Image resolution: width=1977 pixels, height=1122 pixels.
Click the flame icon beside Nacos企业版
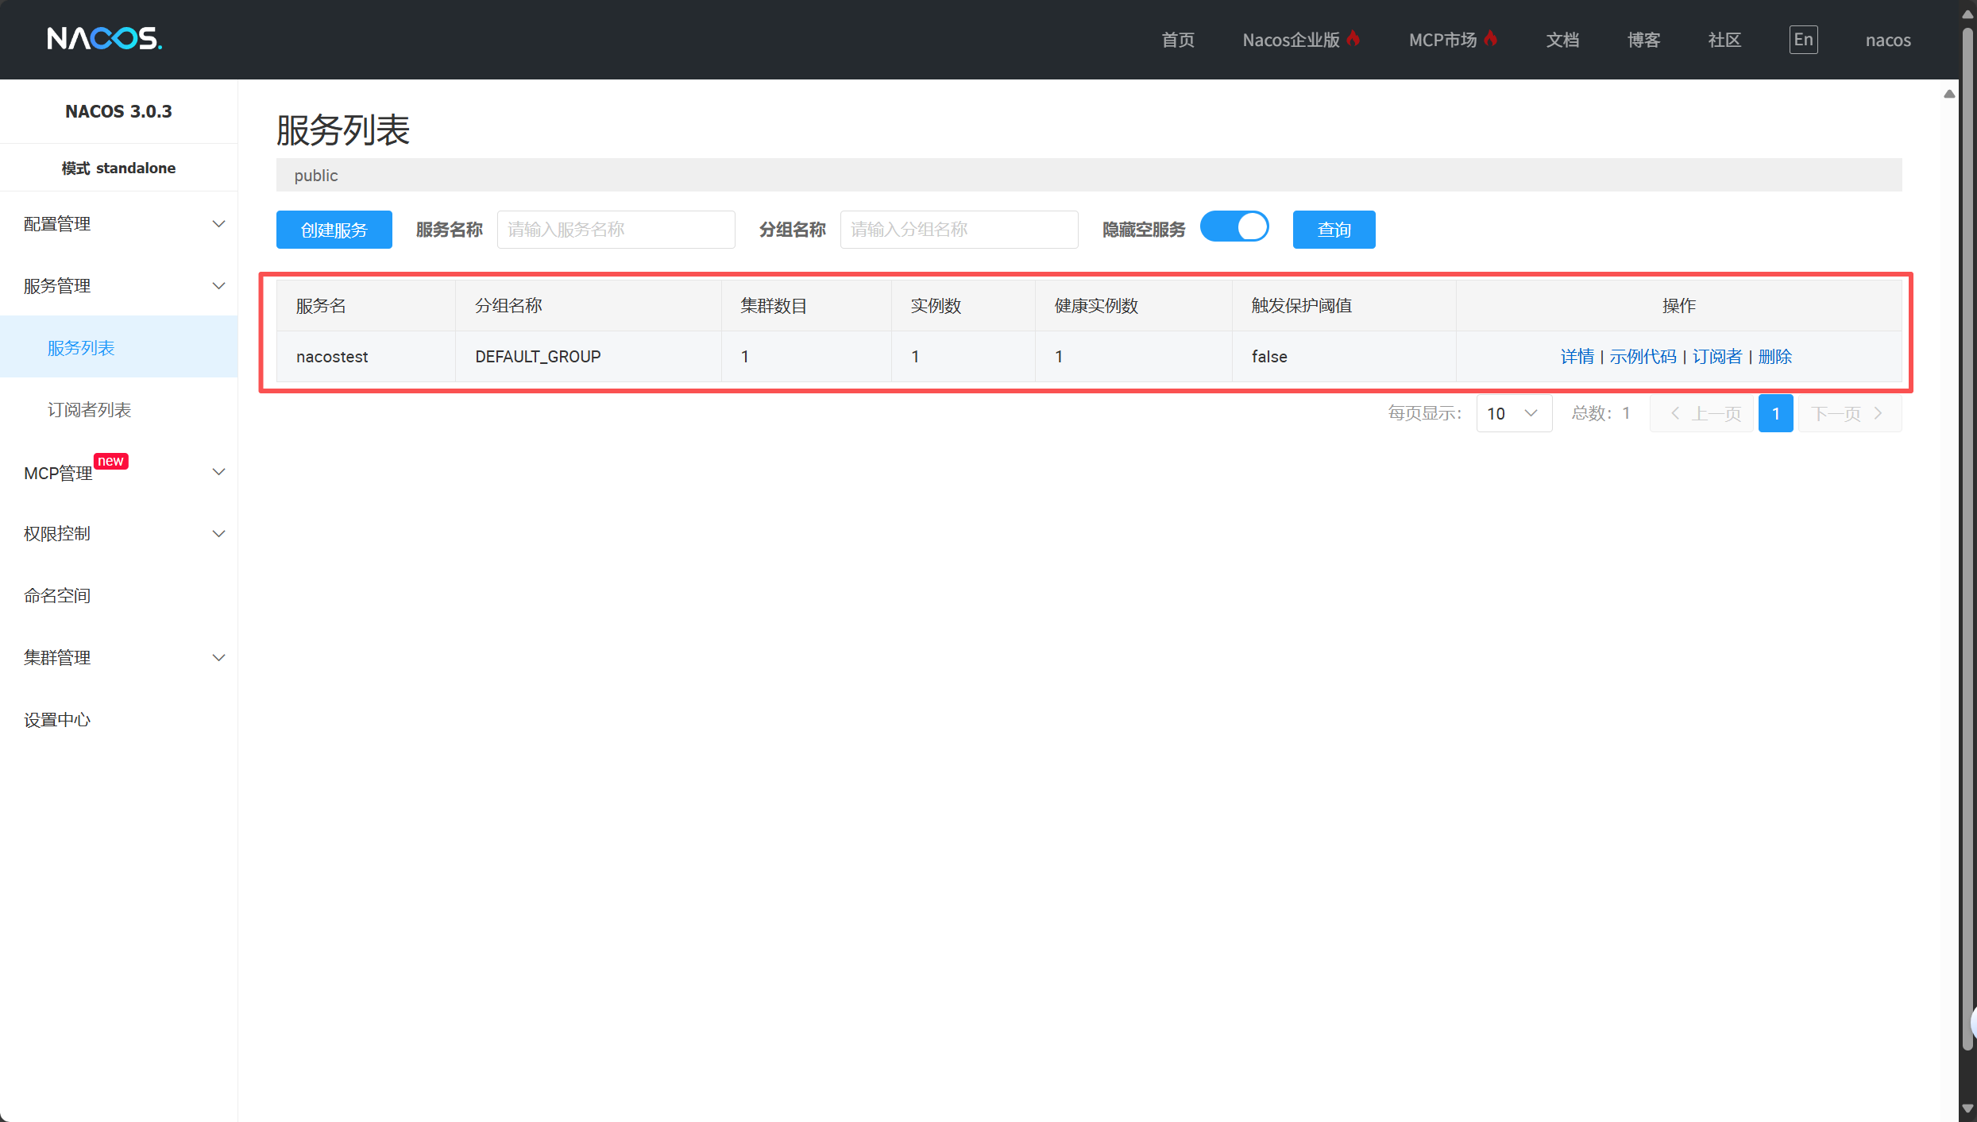pos(1353,38)
